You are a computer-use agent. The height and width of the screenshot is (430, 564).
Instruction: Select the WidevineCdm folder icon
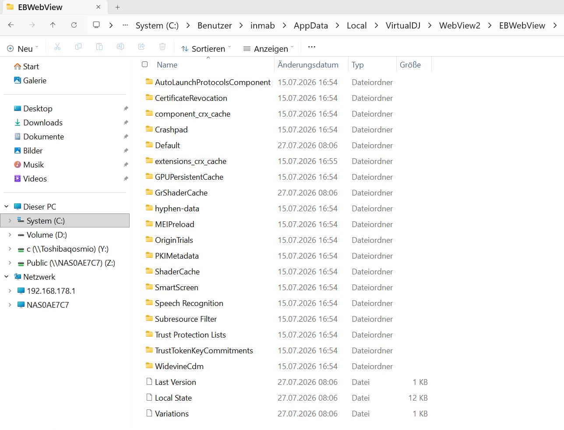tap(149, 366)
